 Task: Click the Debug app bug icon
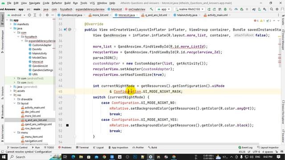[225, 9]
